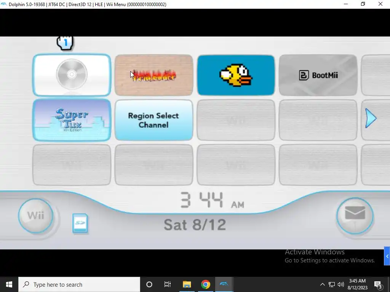Open Cortana circle icon on taskbar

[x=149, y=284]
